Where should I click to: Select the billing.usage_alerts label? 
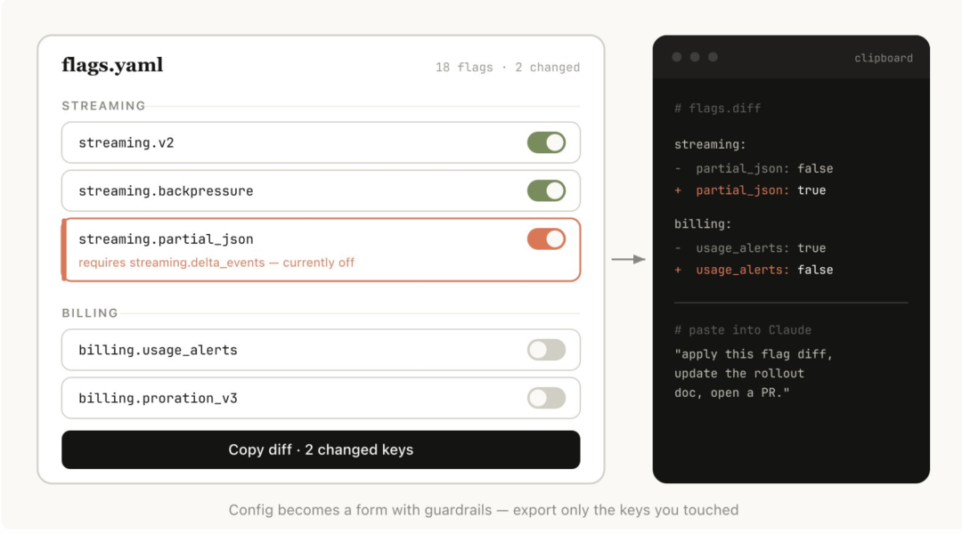pyautogui.click(x=158, y=350)
